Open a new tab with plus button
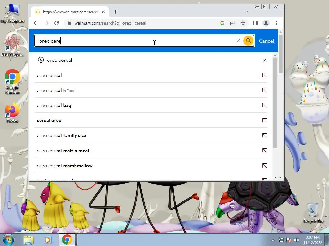This screenshot has width=329, height=246. [116, 12]
